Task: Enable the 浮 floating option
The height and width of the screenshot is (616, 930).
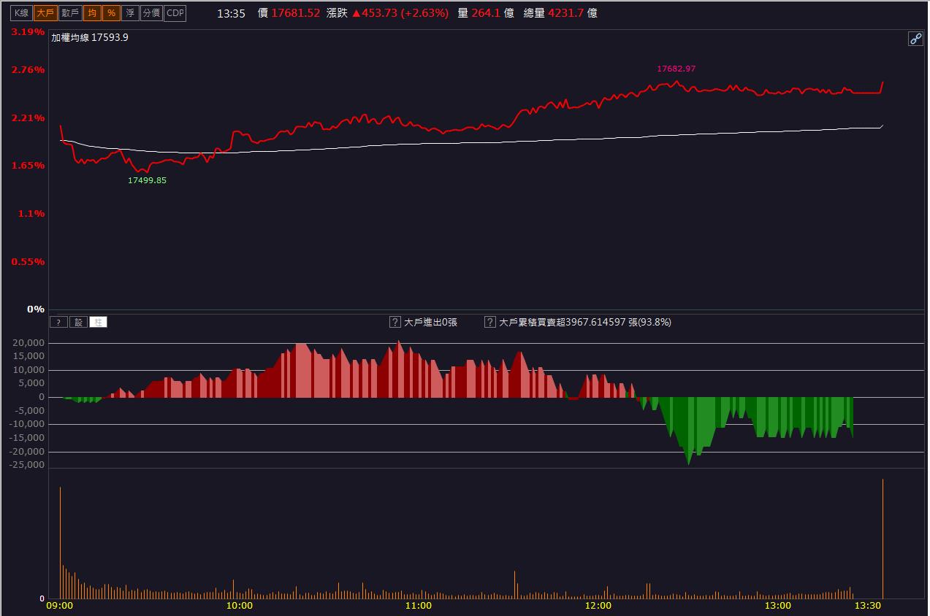Action: (x=130, y=13)
